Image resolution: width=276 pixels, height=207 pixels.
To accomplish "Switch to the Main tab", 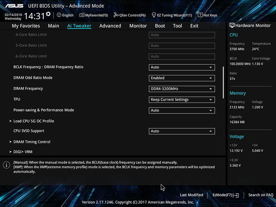I will tap(53, 26).
